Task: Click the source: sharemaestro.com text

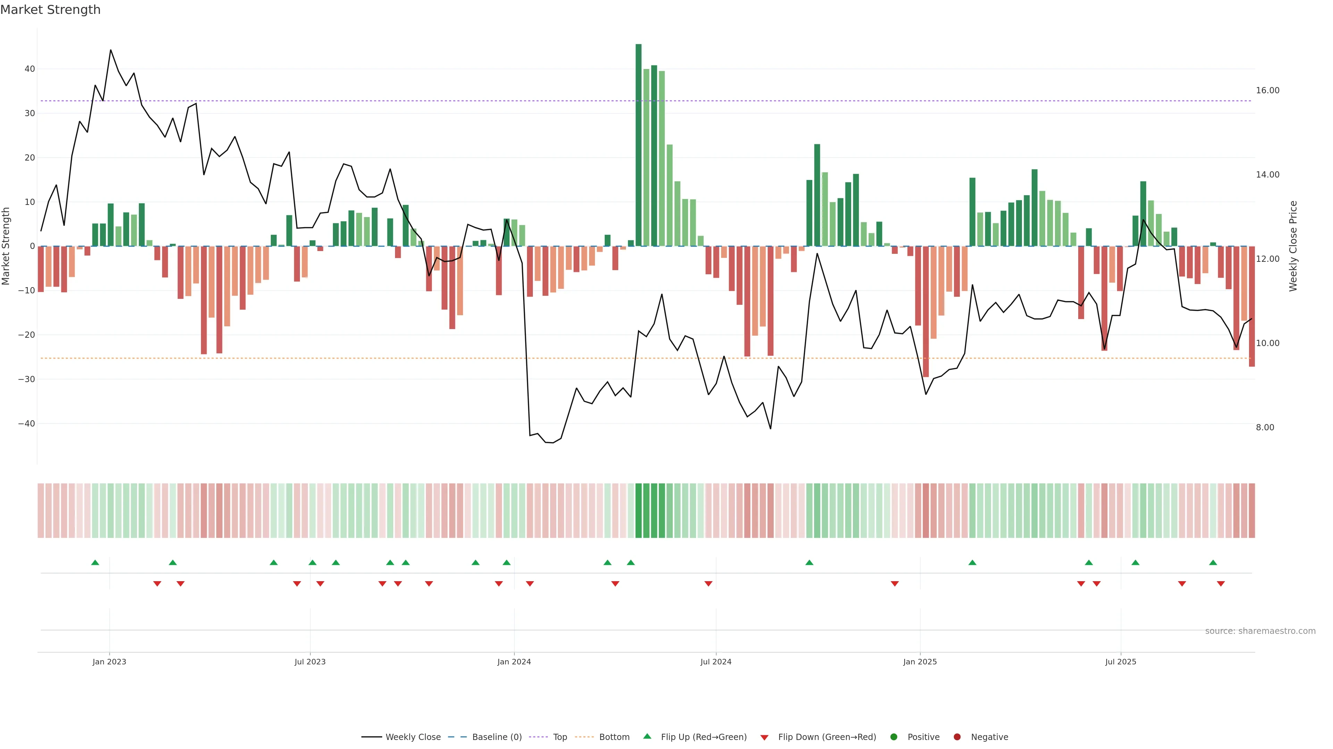Action: click(1260, 631)
